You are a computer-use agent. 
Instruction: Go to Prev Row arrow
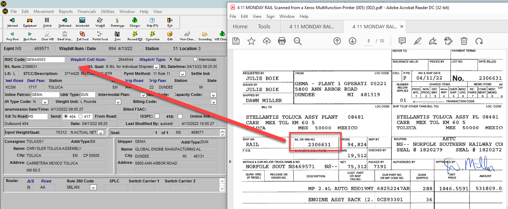coord(12,36)
